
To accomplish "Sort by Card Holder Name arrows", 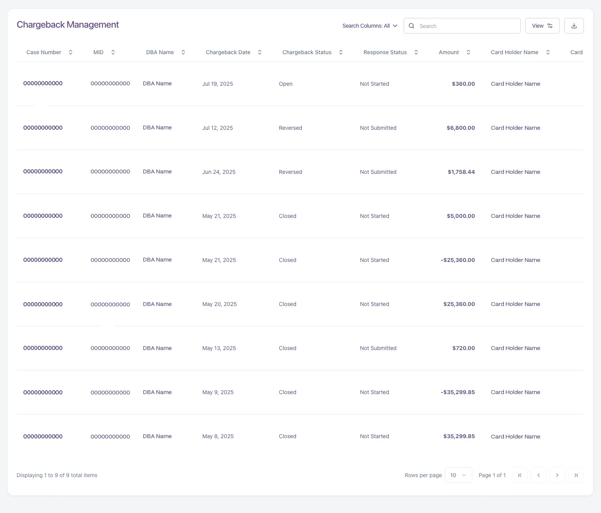I will [548, 52].
